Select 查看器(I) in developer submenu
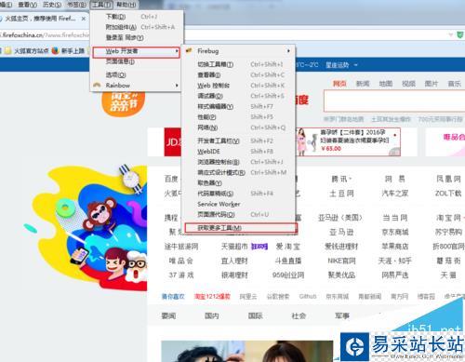Screen dimensions: 465x362 click(239, 74)
